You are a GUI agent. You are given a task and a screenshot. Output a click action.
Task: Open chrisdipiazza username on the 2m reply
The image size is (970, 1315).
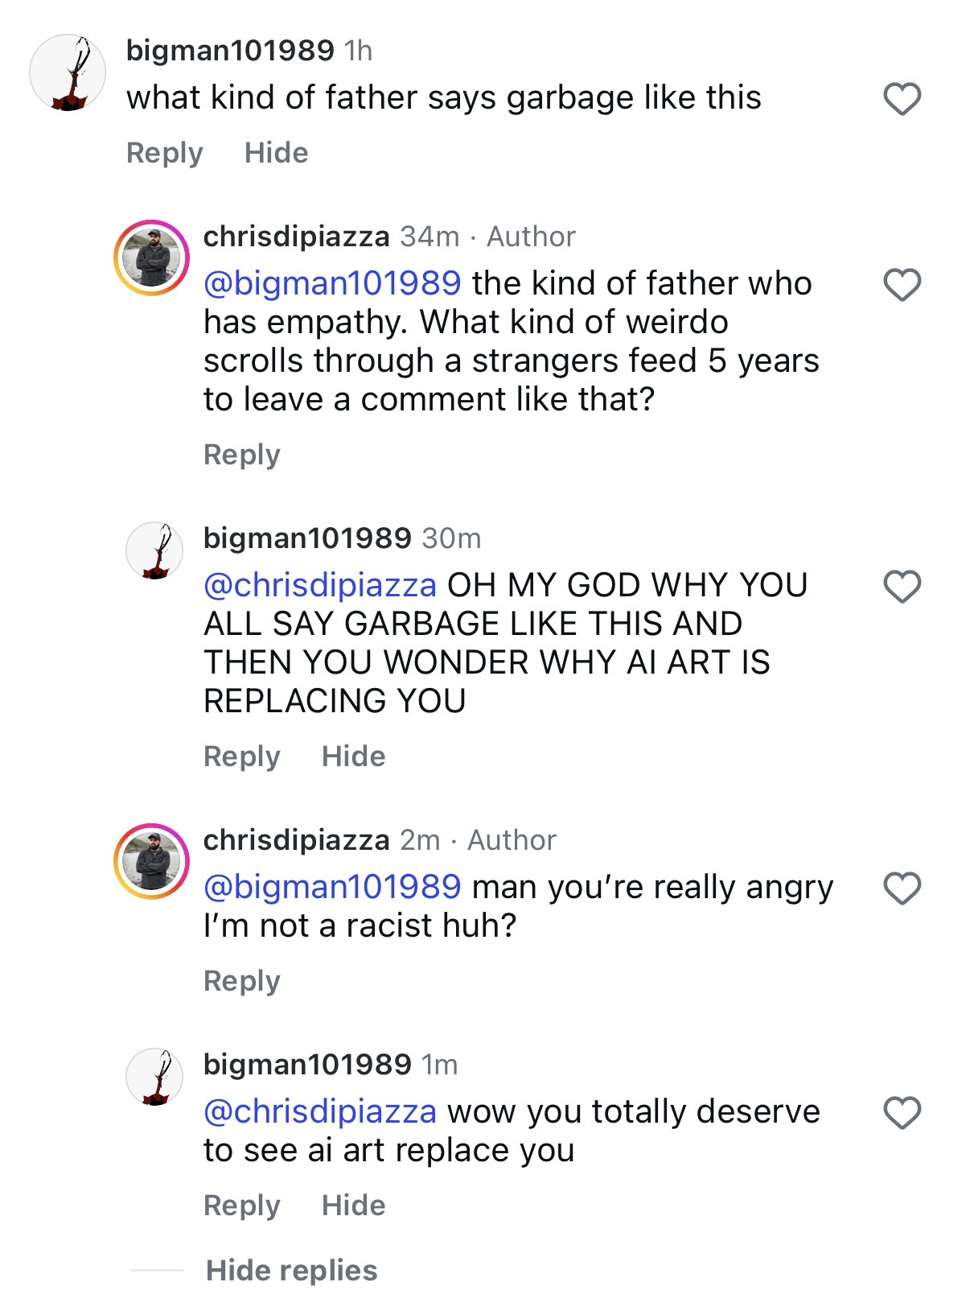(296, 840)
